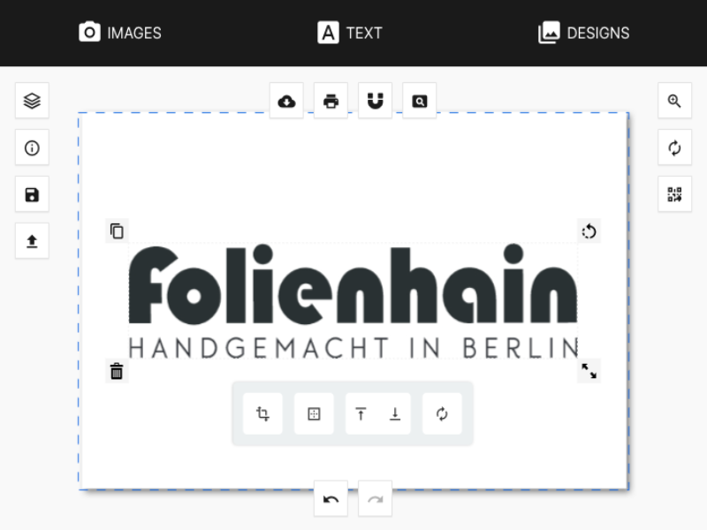Click the save floppy-disk icon
The image size is (707, 530).
32,194
